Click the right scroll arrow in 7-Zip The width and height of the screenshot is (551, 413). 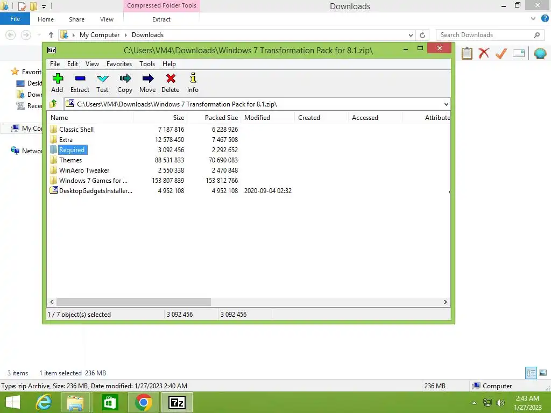coord(445,302)
